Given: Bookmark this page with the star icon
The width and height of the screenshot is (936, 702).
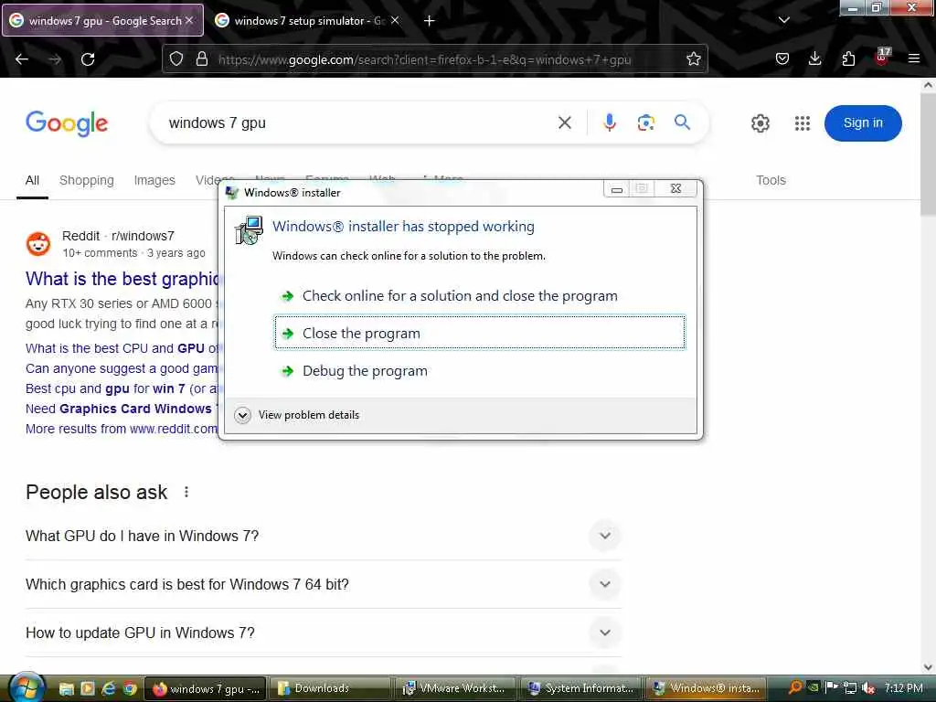Looking at the screenshot, I should point(693,59).
